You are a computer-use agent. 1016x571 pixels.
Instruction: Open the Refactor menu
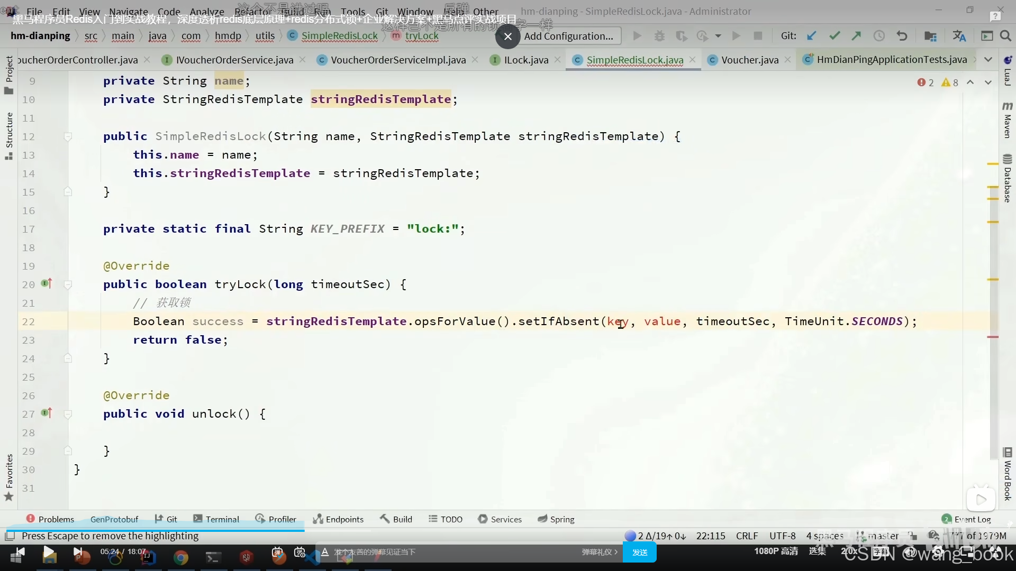point(251,12)
